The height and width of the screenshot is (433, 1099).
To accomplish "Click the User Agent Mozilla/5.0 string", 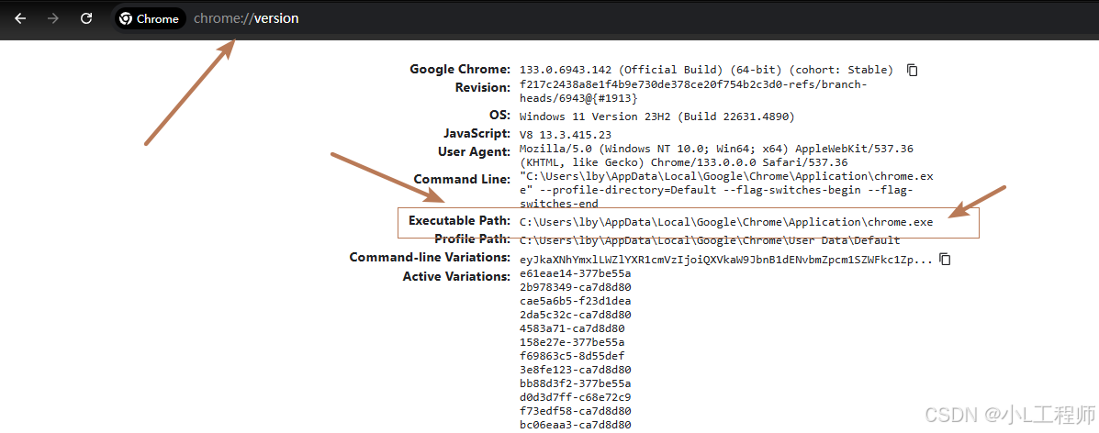I will 715,156.
